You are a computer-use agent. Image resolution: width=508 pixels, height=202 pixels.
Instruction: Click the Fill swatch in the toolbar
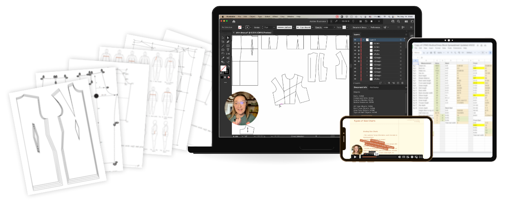[x=223, y=68]
